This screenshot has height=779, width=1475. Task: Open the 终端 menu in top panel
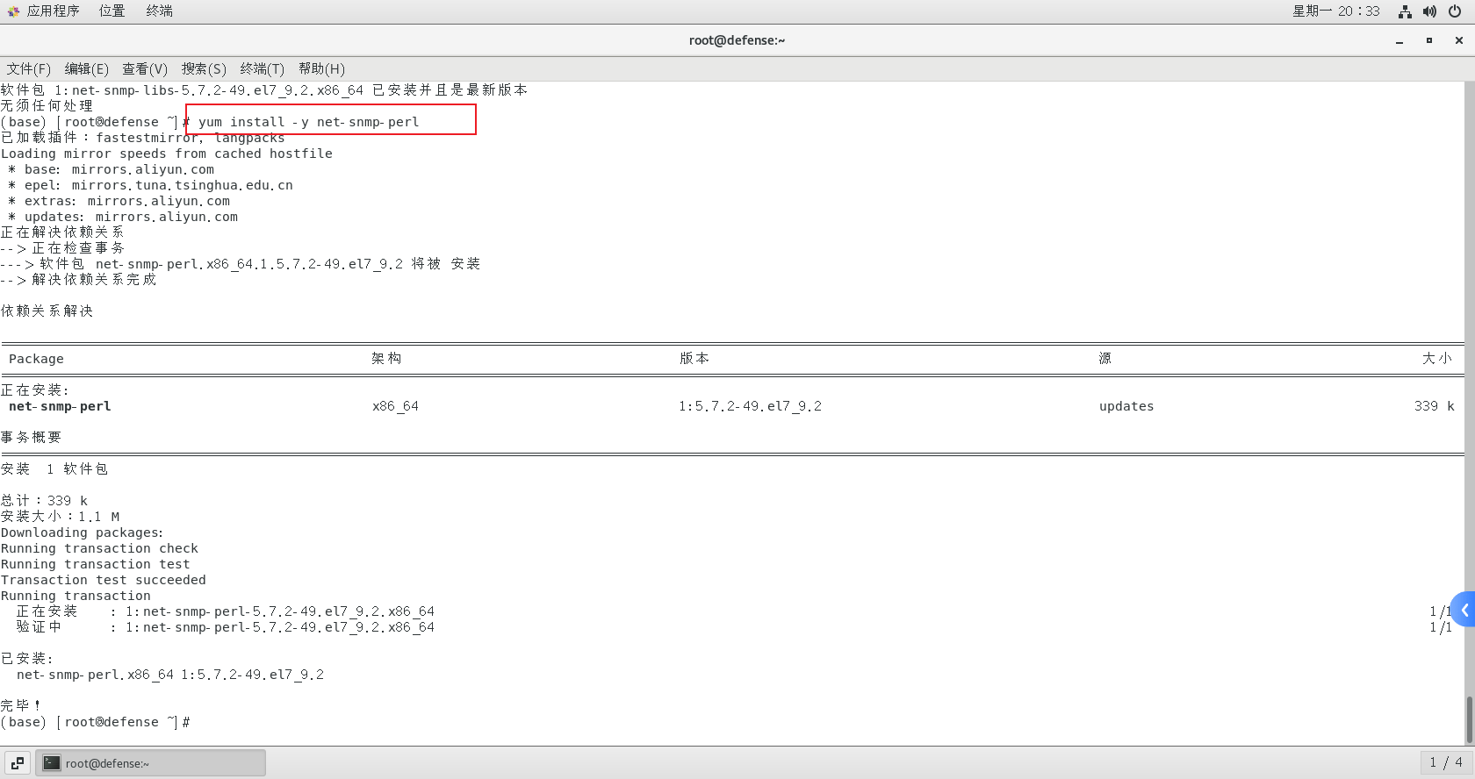(x=159, y=11)
